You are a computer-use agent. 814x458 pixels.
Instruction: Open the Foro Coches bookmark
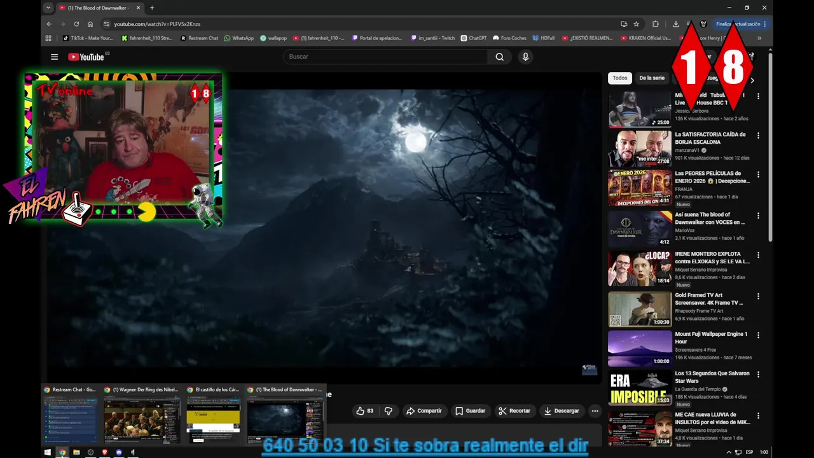(509, 38)
